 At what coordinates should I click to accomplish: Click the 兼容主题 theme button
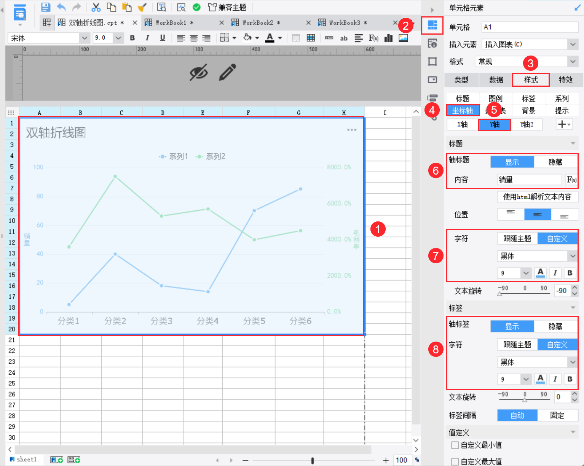click(x=227, y=7)
